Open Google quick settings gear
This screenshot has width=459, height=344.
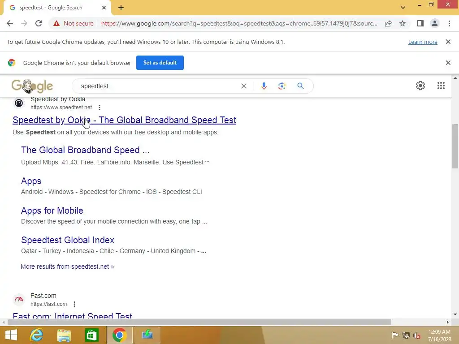(420, 86)
